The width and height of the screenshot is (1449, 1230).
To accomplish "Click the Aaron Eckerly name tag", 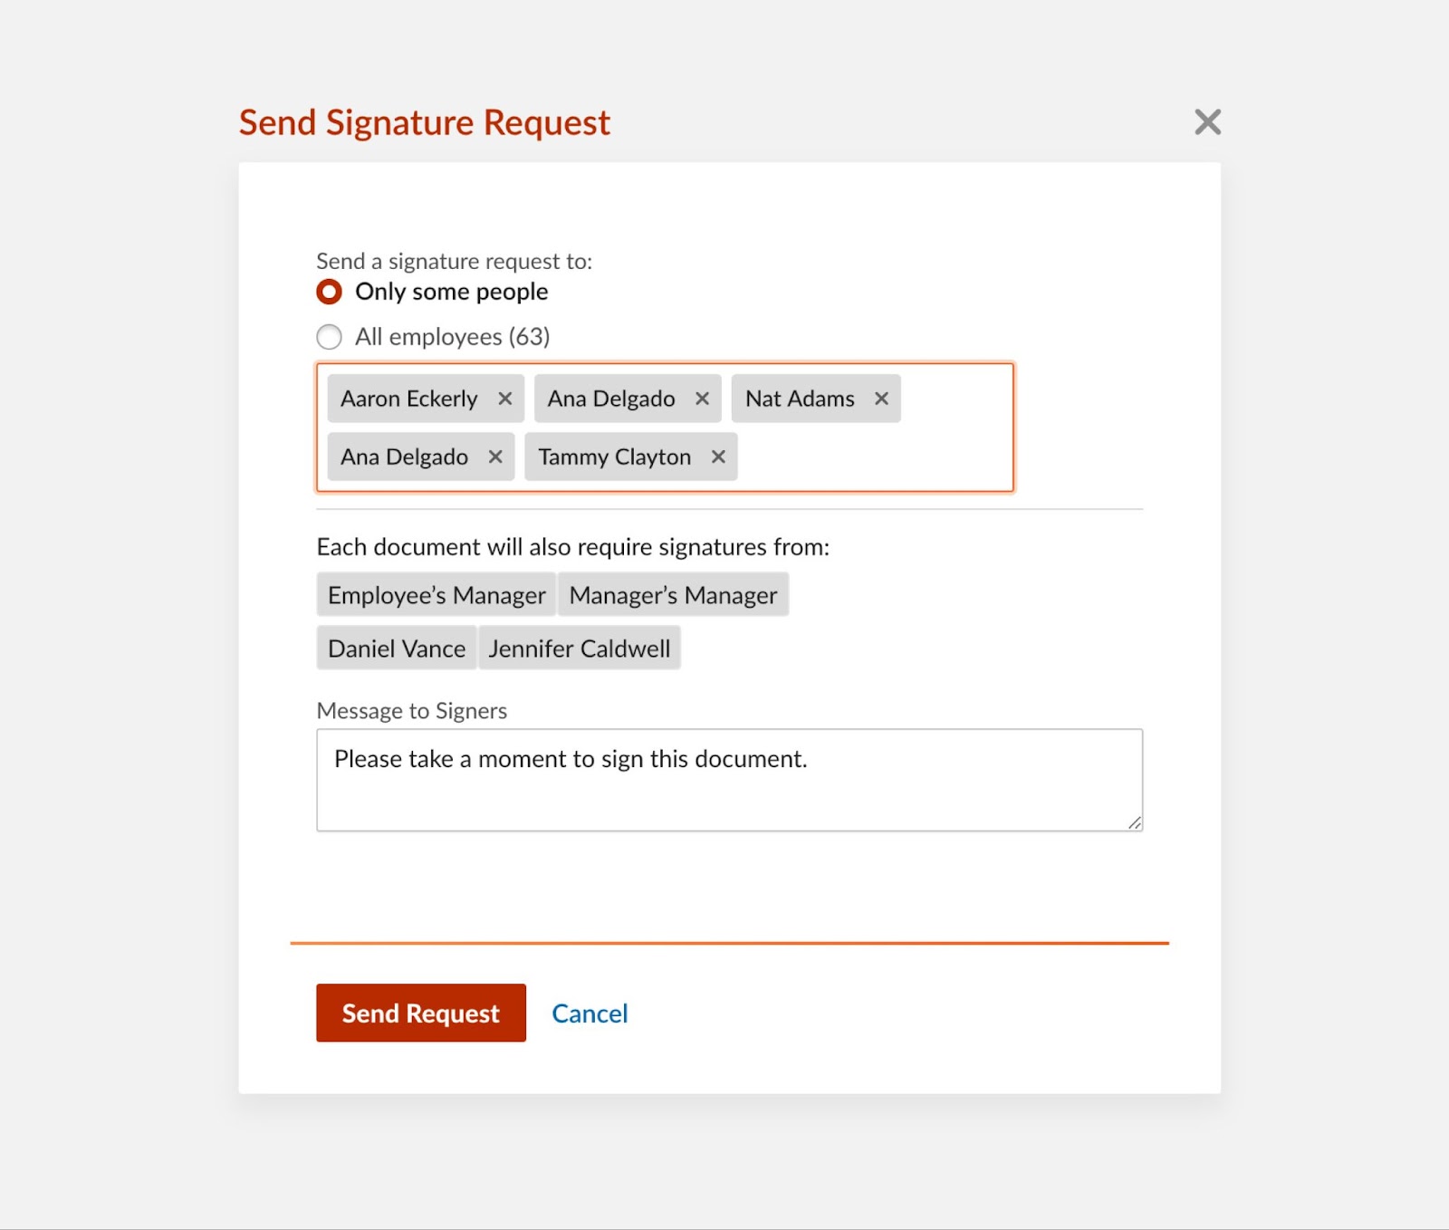I will [409, 399].
